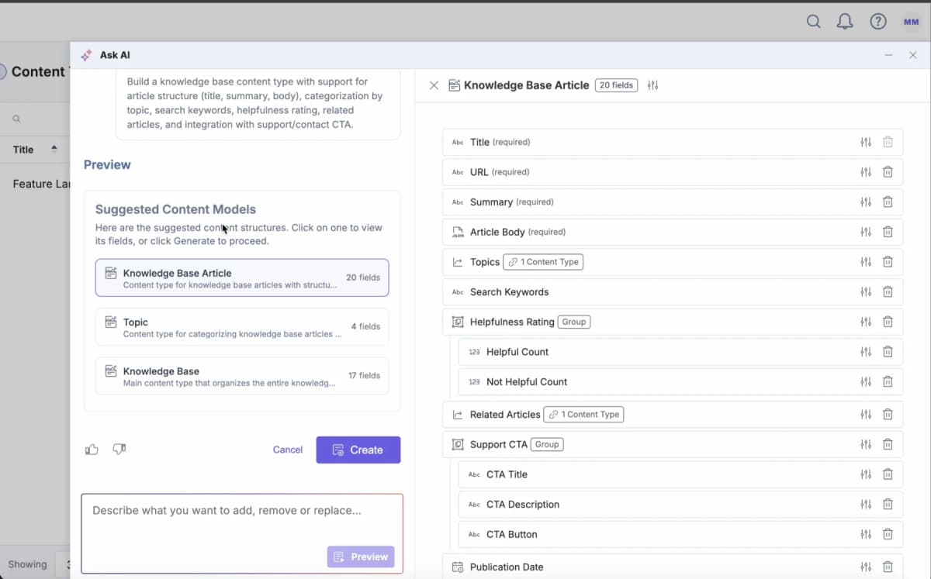The height and width of the screenshot is (579, 931).
Task: Open settings for Related Articles field
Action: (866, 415)
